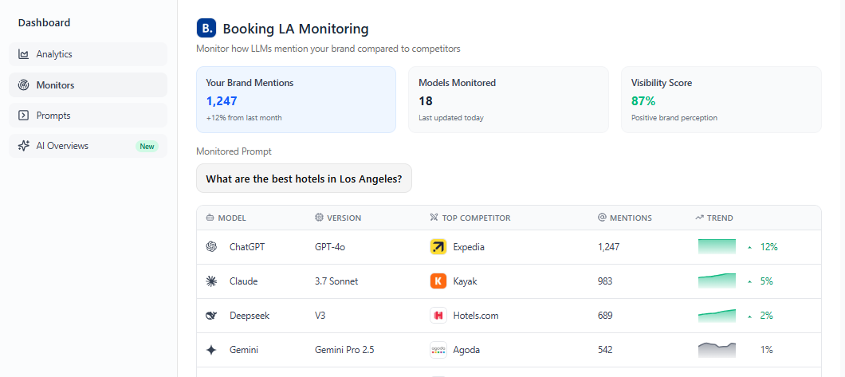Click the Monitors radar icon
This screenshot has width=845, height=377.
pyautogui.click(x=23, y=85)
